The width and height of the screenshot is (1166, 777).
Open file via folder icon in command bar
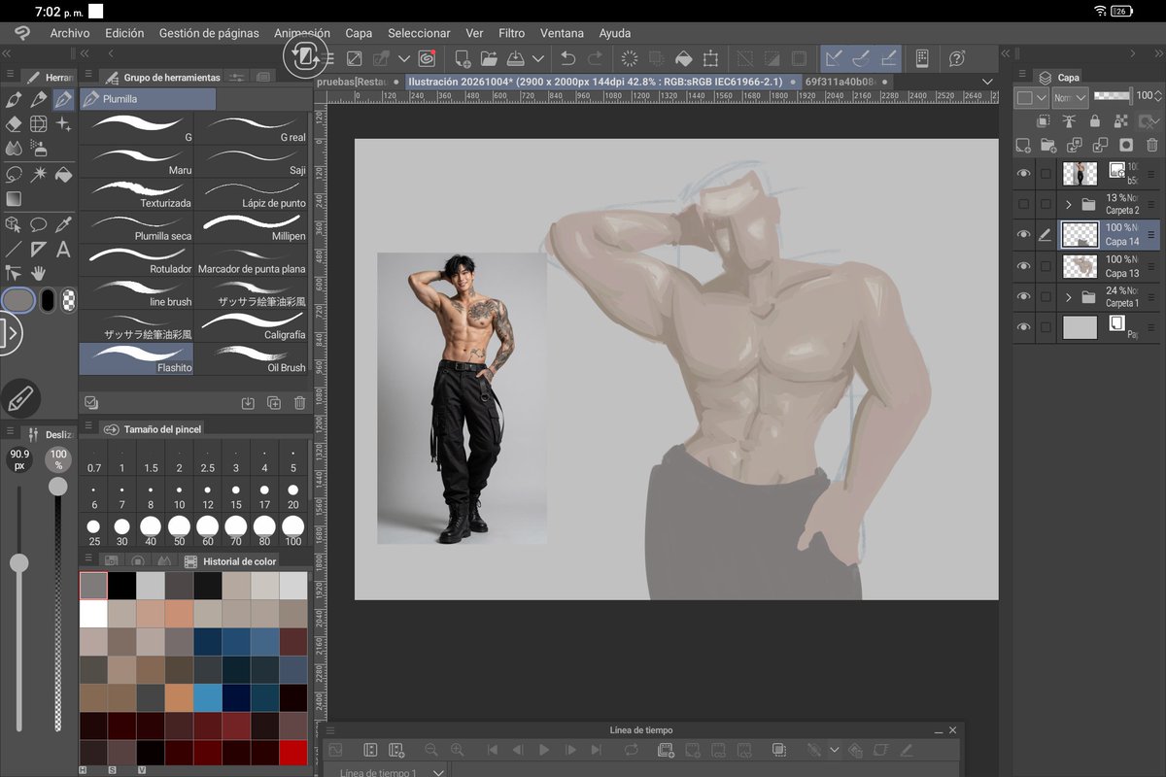click(x=489, y=58)
